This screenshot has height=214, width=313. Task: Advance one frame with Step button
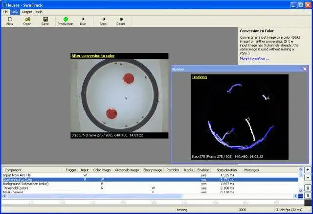(x=103, y=21)
